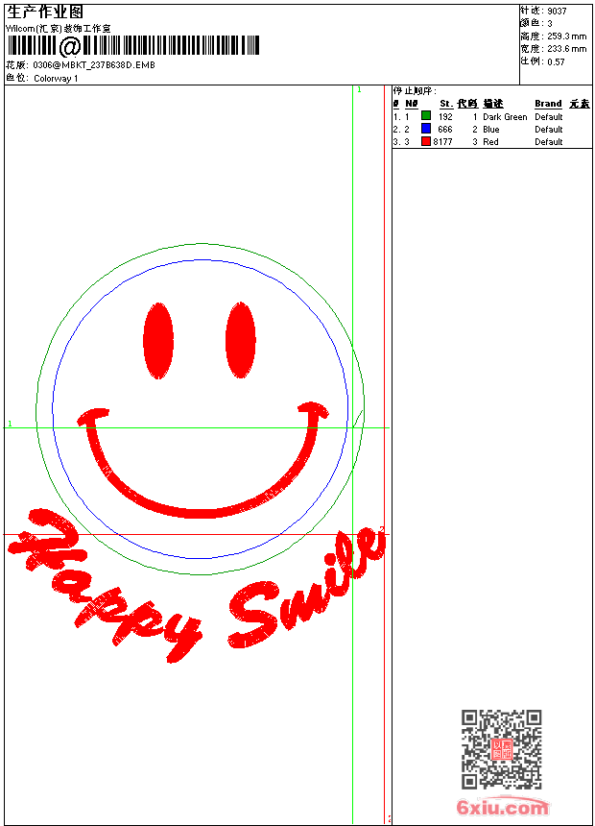Image resolution: width=595 pixels, height=826 pixels.
Task: Click the 'Brand' column header
Action: tap(548, 104)
